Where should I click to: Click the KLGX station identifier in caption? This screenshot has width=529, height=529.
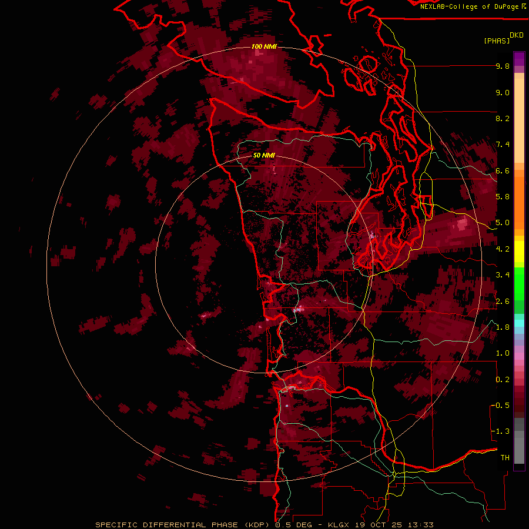tap(338, 525)
